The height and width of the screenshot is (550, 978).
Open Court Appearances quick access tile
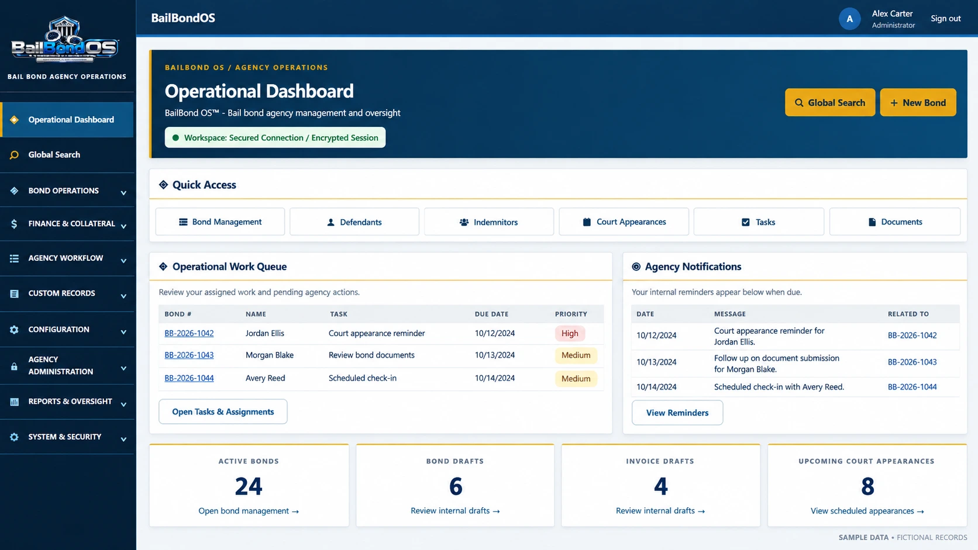tap(624, 222)
